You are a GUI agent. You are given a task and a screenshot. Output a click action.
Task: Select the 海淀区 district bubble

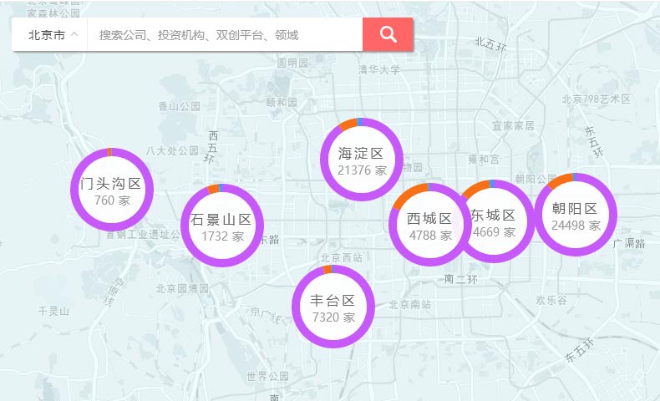361,160
